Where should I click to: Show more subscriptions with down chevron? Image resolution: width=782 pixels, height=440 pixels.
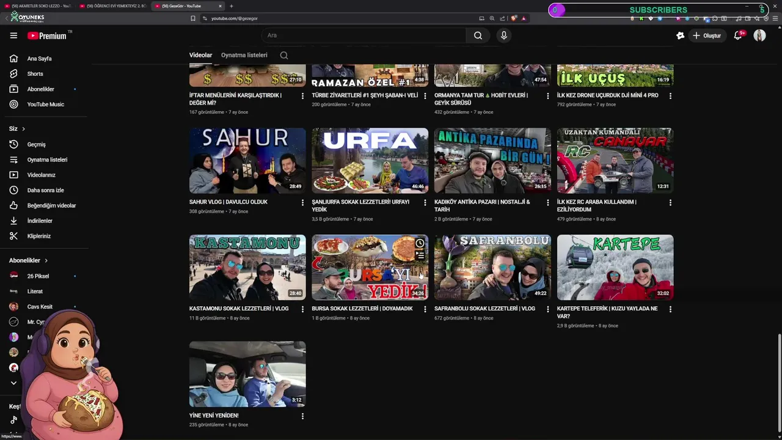click(x=13, y=383)
